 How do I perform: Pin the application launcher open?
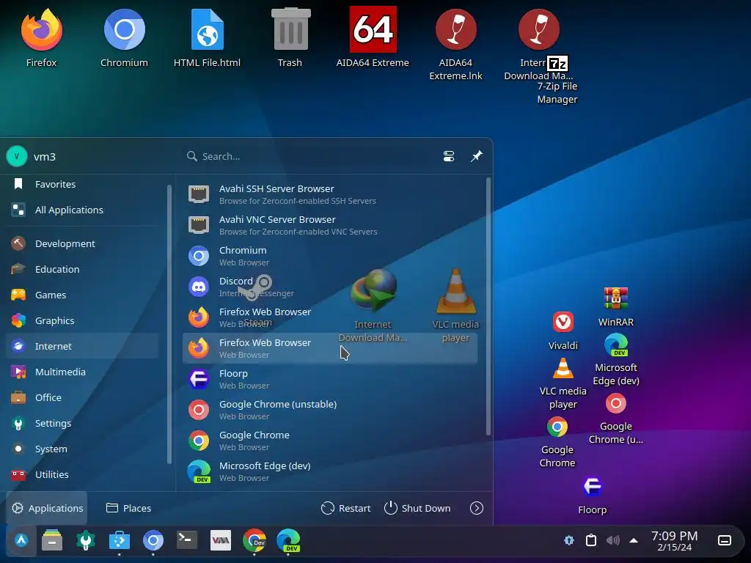coord(477,157)
